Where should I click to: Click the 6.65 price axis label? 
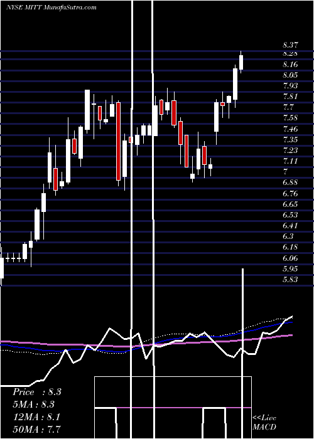(290, 204)
